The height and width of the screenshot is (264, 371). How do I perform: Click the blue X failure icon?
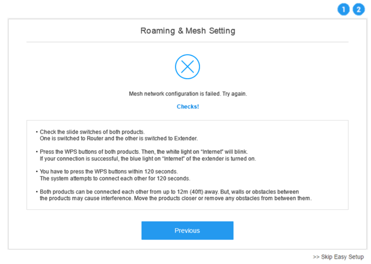pos(187,67)
